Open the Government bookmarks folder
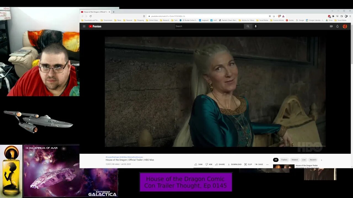The height and width of the screenshot is (198, 353). [x=106, y=20]
